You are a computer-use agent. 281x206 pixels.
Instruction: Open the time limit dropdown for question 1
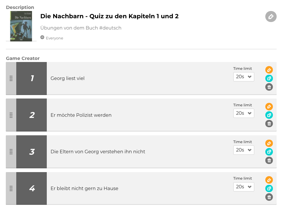[244, 77]
